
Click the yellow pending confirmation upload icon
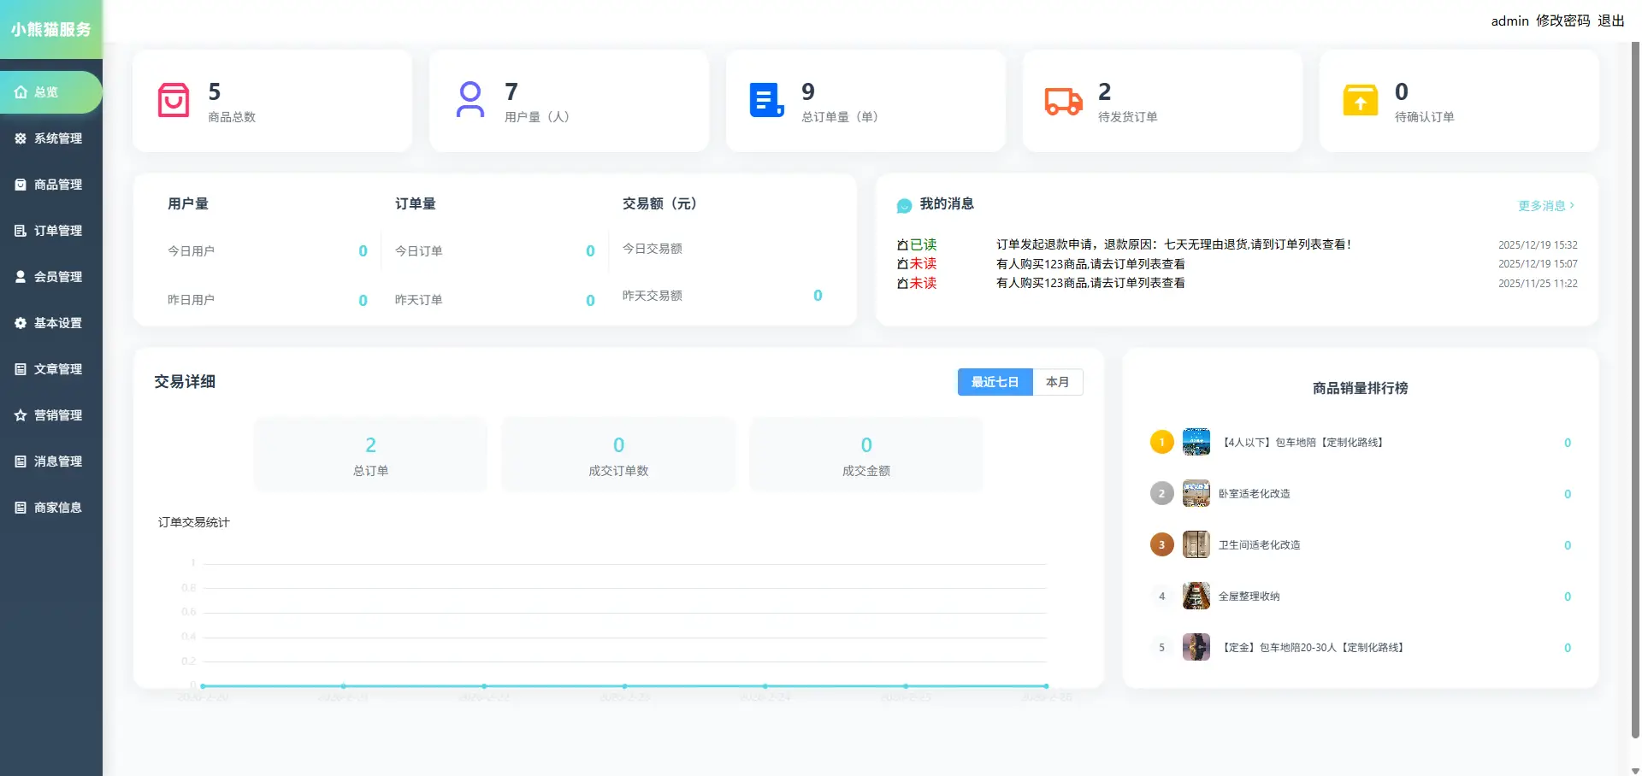click(x=1360, y=100)
